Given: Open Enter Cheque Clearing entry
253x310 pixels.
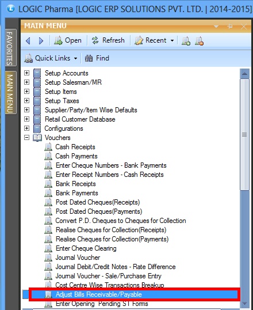Looking at the screenshot, I should (x=86, y=248).
